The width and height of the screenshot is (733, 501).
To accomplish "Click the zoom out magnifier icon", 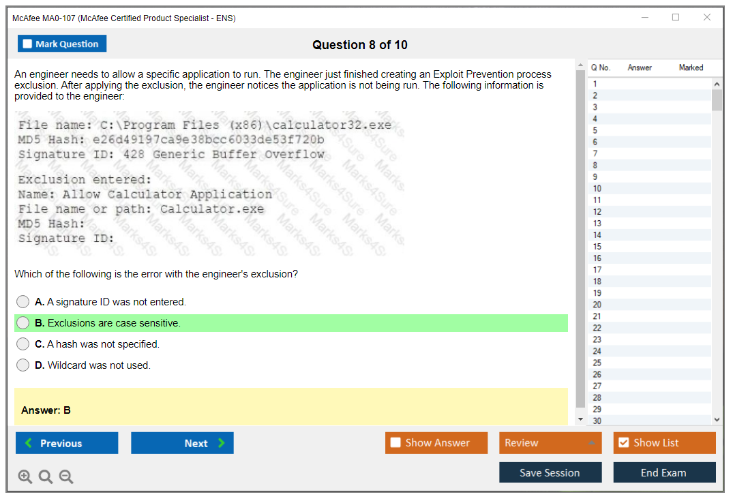I will point(66,477).
